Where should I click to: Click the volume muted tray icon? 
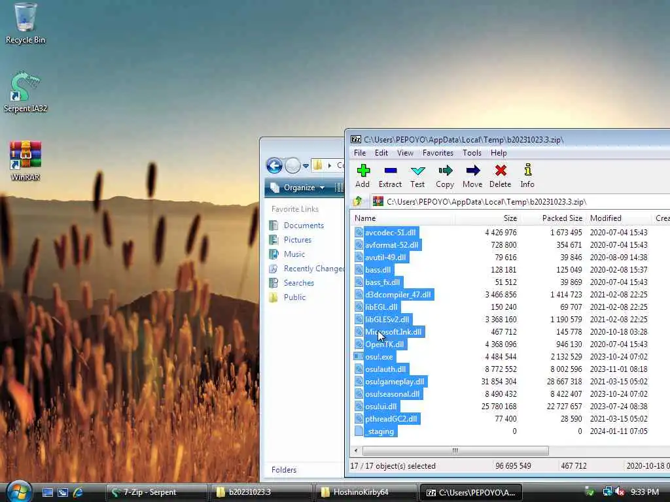click(x=620, y=492)
